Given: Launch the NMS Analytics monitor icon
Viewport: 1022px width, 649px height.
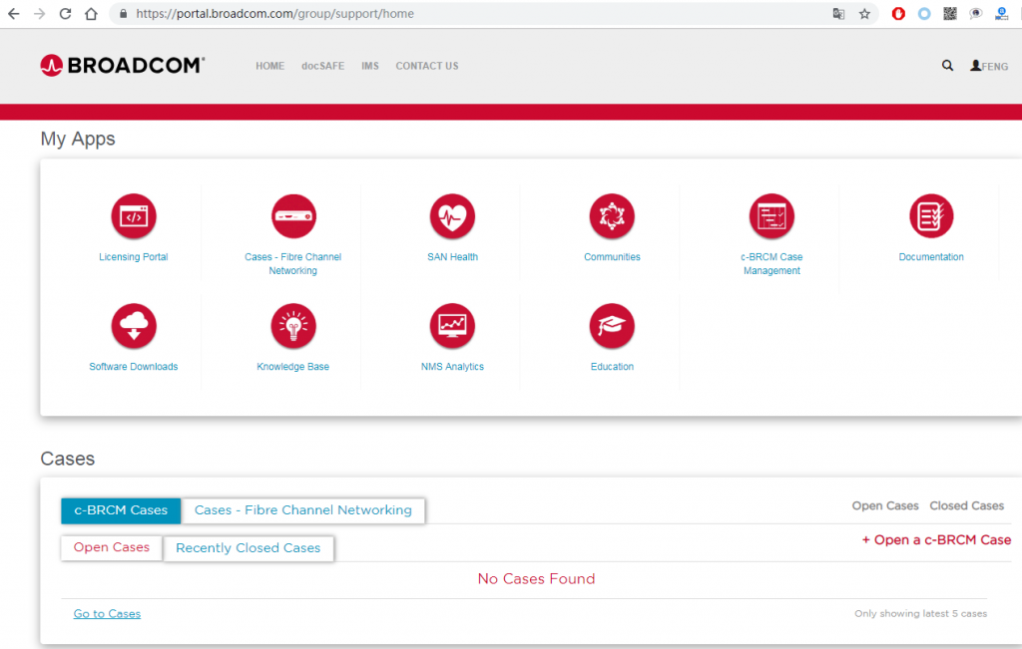Looking at the screenshot, I should (x=452, y=325).
